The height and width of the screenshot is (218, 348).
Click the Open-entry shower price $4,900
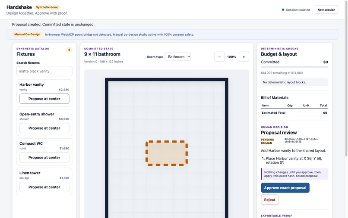coord(64,119)
